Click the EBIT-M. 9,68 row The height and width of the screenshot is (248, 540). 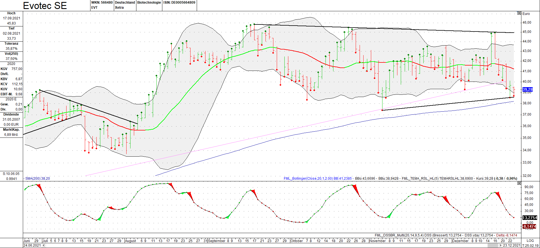coord(11,94)
